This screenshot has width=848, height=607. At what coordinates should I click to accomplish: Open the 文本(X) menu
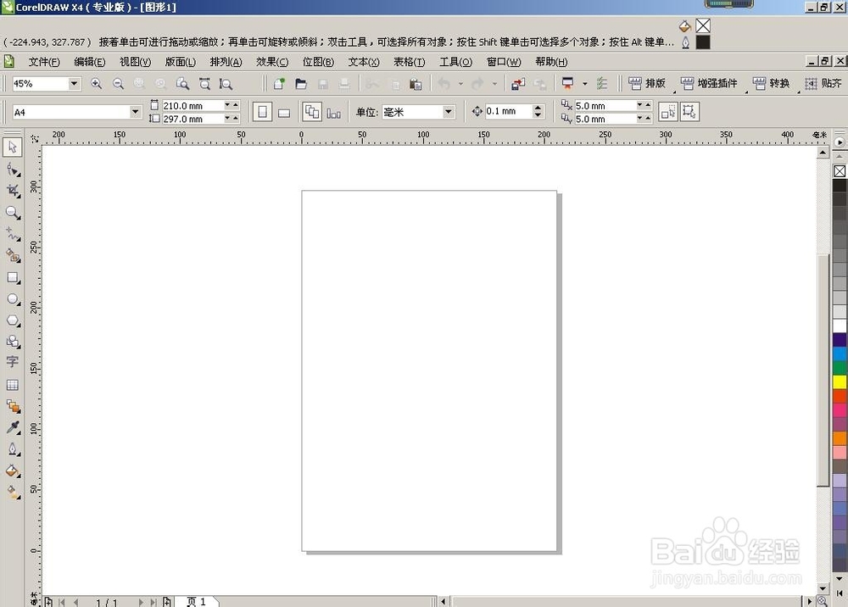[364, 62]
